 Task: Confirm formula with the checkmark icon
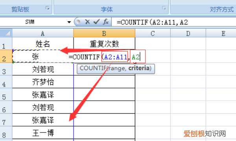point(96,22)
